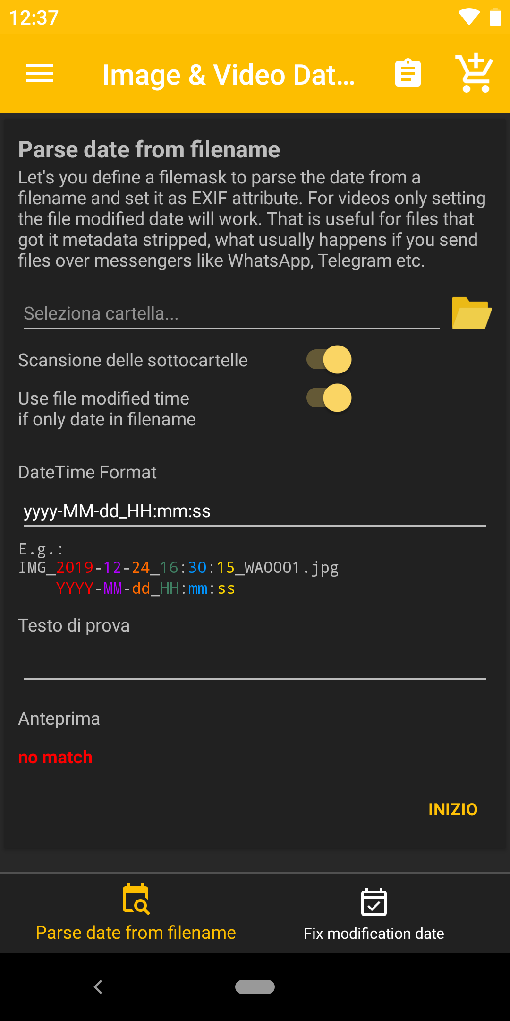This screenshot has height=1021, width=510.
Task: Start processing with INIZIO button
Action: tap(453, 810)
